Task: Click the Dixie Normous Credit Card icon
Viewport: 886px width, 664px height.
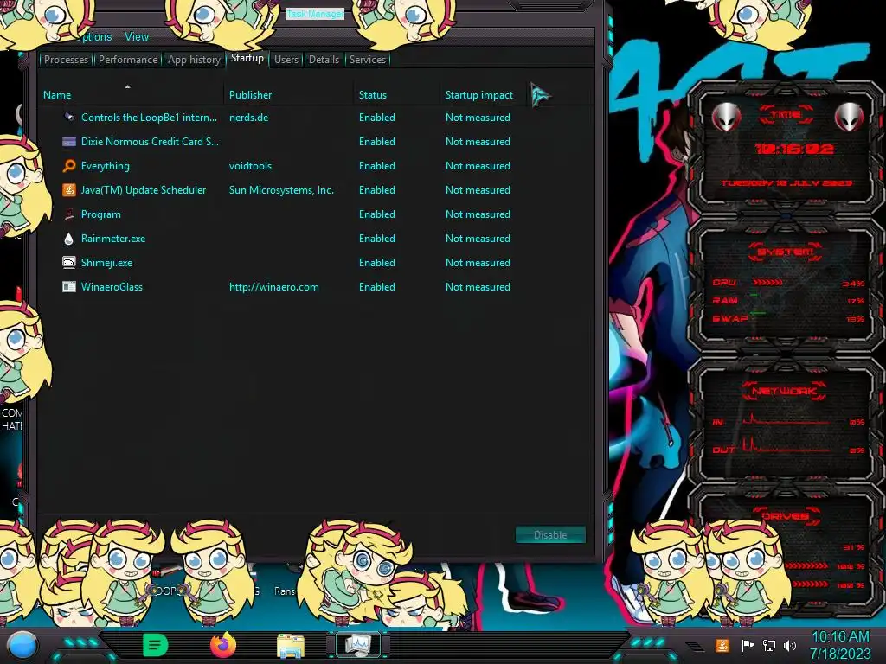Action: coord(69,142)
